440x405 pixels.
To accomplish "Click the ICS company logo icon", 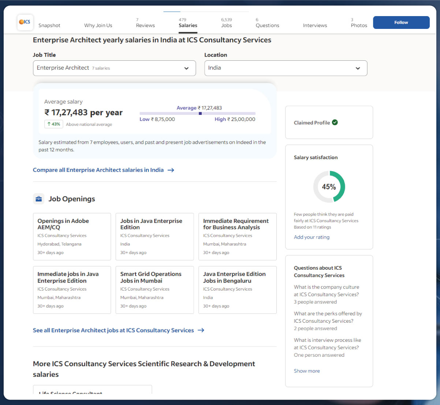I will (x=25, y=22).
